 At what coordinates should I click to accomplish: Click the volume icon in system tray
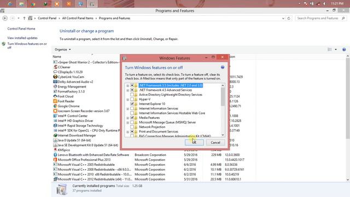tap(324, 4)
